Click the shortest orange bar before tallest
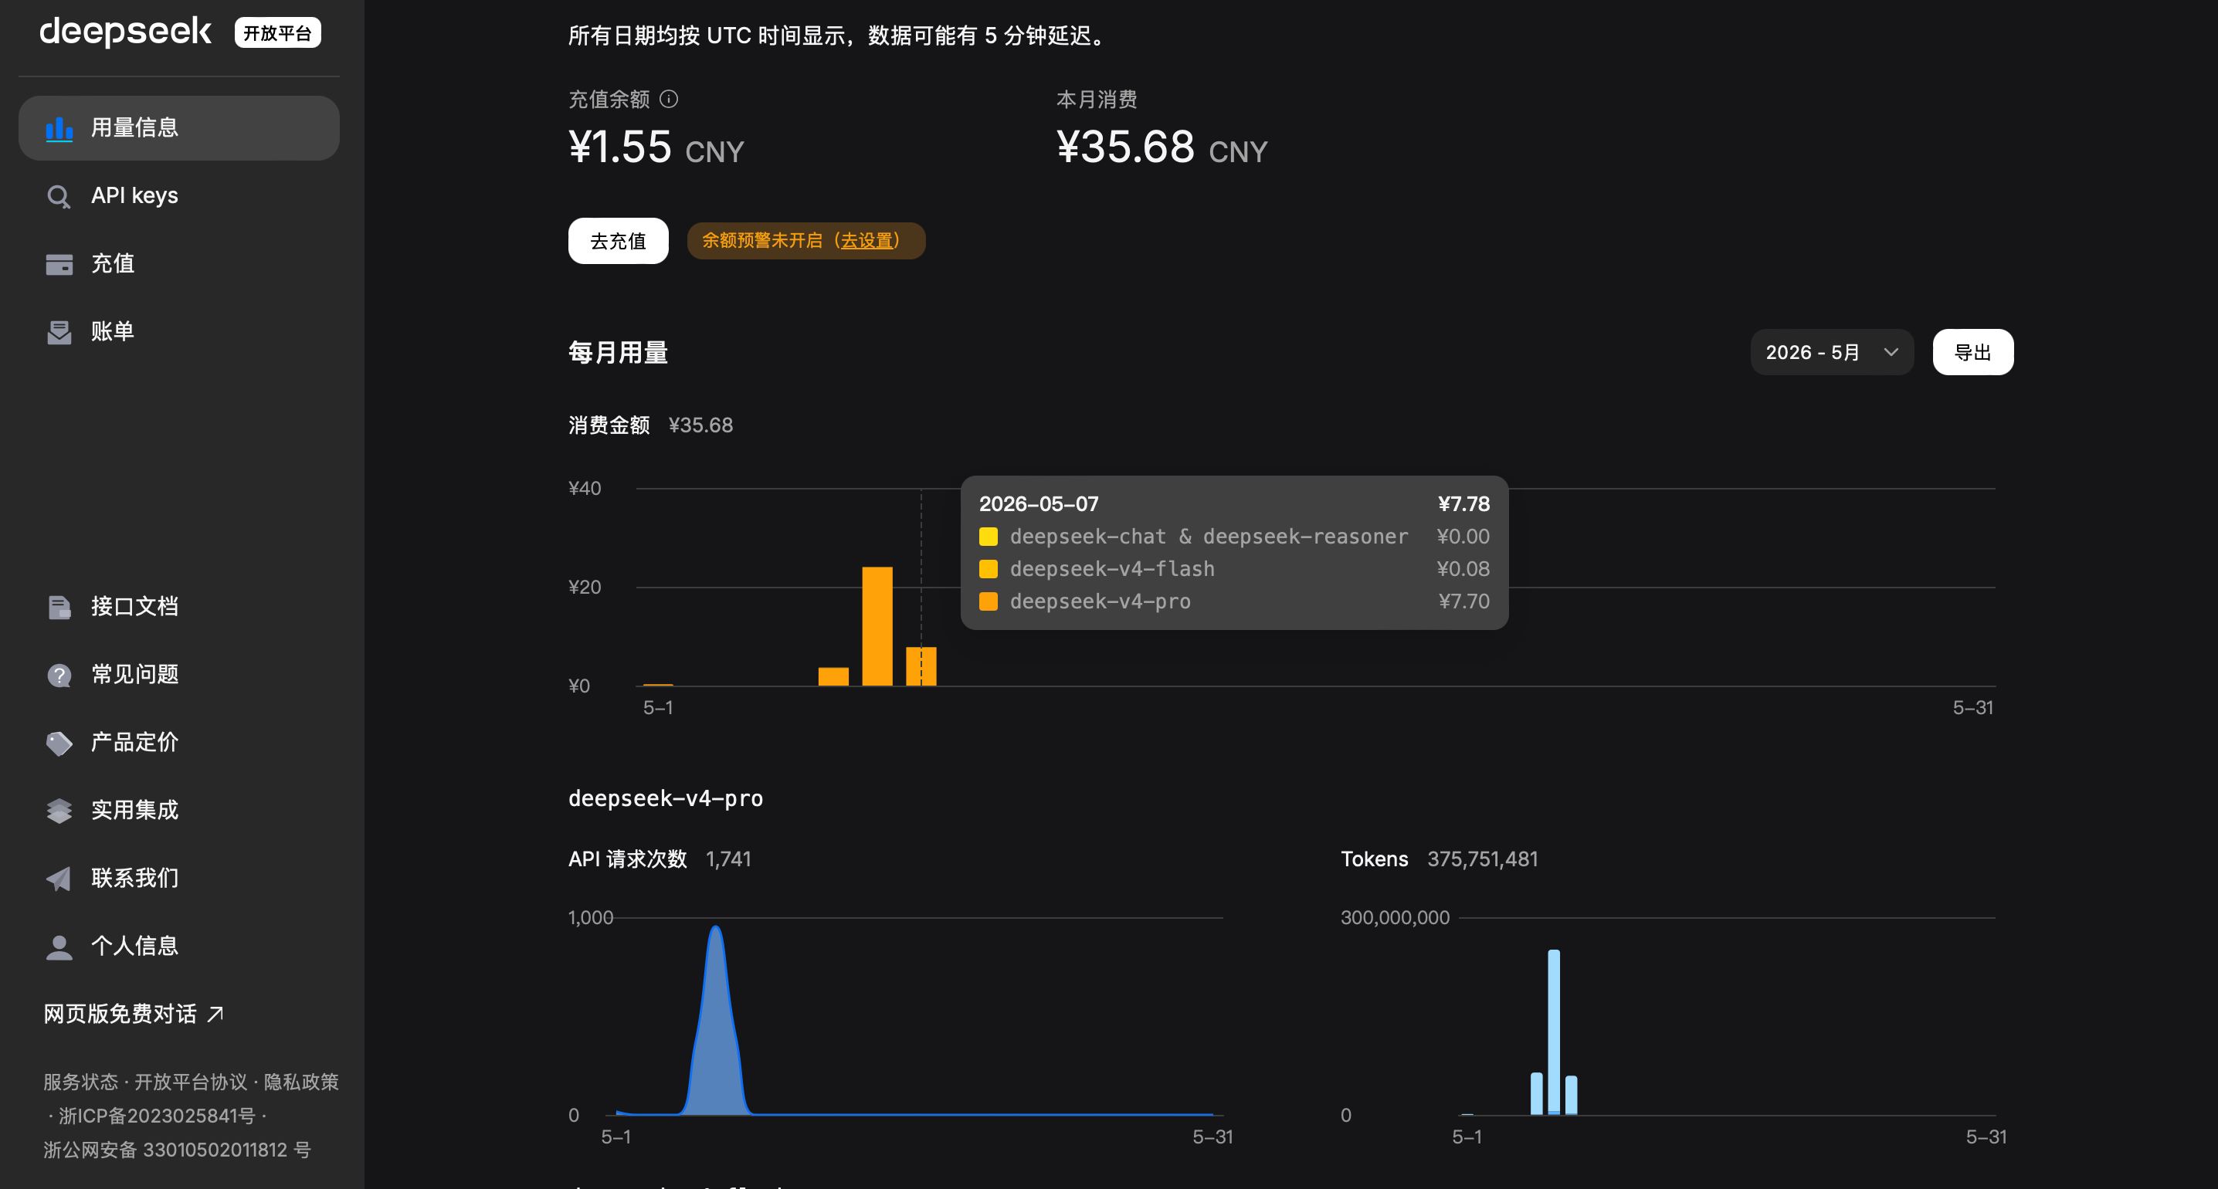Image resolution: width=2218 pixels, height=1189 pixels. coord(833,676)
